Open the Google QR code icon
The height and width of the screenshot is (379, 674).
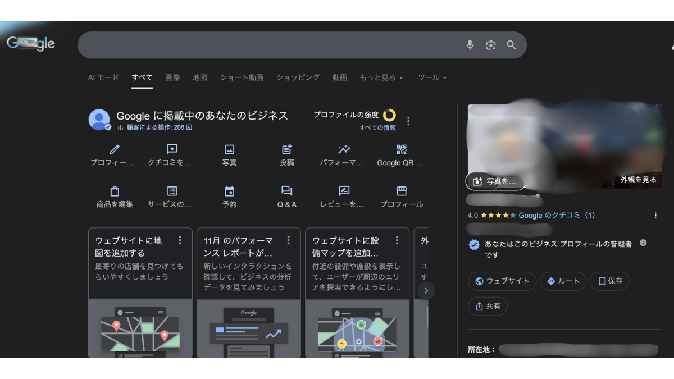pos(401,149)
